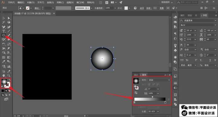Click gradient midpoint diamond marker
This screenshot has height=117, width=218.
point(153,97)
